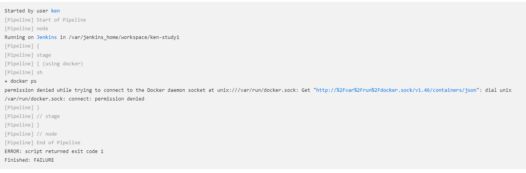Click the "ERROR: script returned exit code 1" line
Image resolution: width=526 pixels, height=173 pixels.
pyautogui.click(x=54, y=151)
